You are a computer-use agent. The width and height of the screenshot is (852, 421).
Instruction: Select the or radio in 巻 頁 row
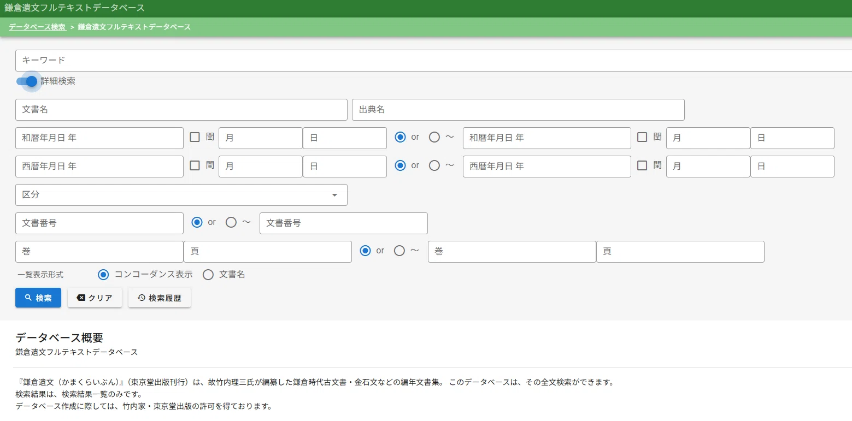pos(366,251)
